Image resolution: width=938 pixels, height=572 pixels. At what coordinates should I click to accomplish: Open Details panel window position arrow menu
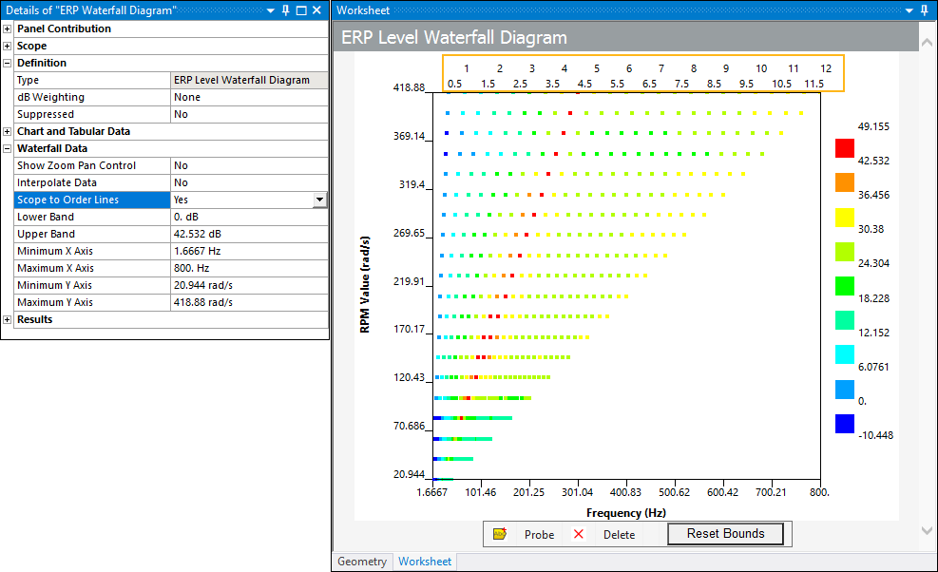click(270, 10)
